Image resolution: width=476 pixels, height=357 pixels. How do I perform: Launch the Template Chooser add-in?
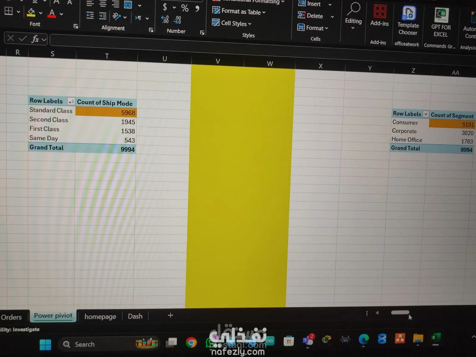pyautogui.click(x=408, y=21)
